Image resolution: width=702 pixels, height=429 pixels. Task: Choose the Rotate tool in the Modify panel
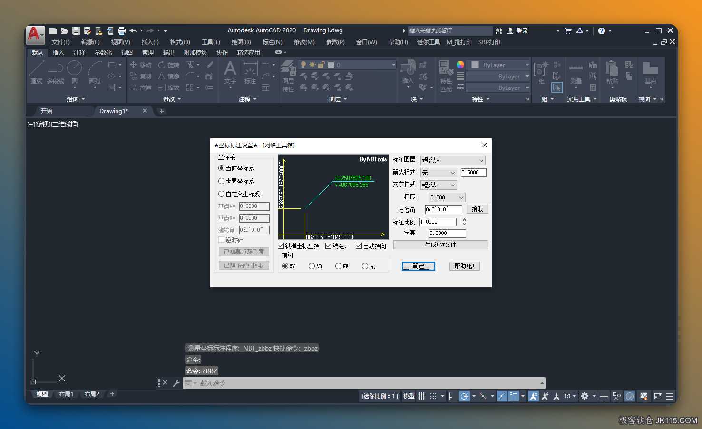(169, 65)
